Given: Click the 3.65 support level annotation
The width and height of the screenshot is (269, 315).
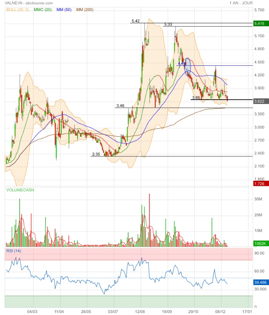Looking at the screenshot, I should click(x=196, y=98).
